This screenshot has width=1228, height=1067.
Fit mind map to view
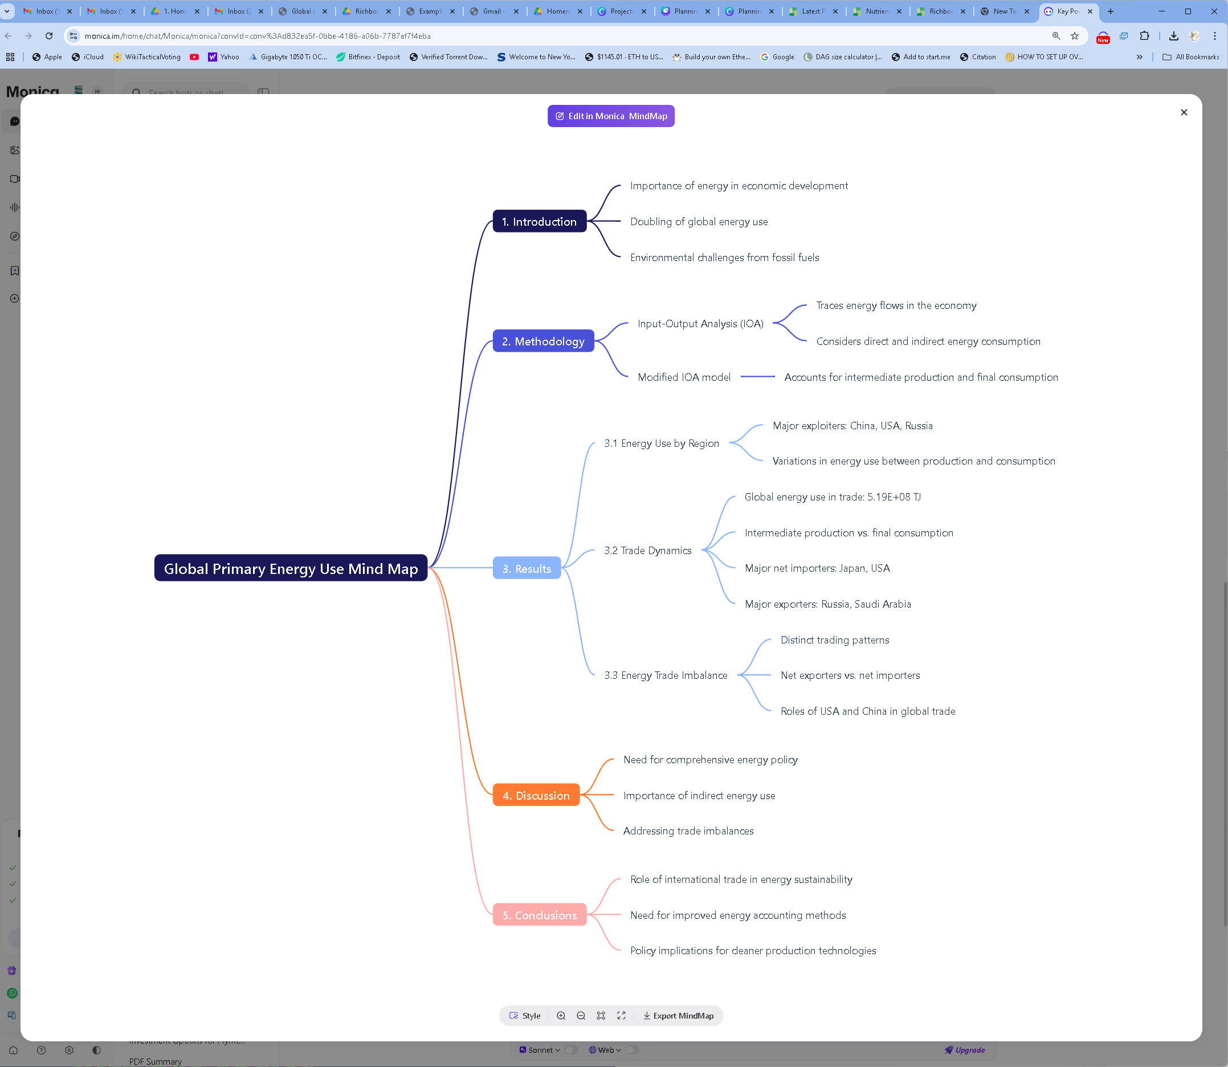[601, 1016]
